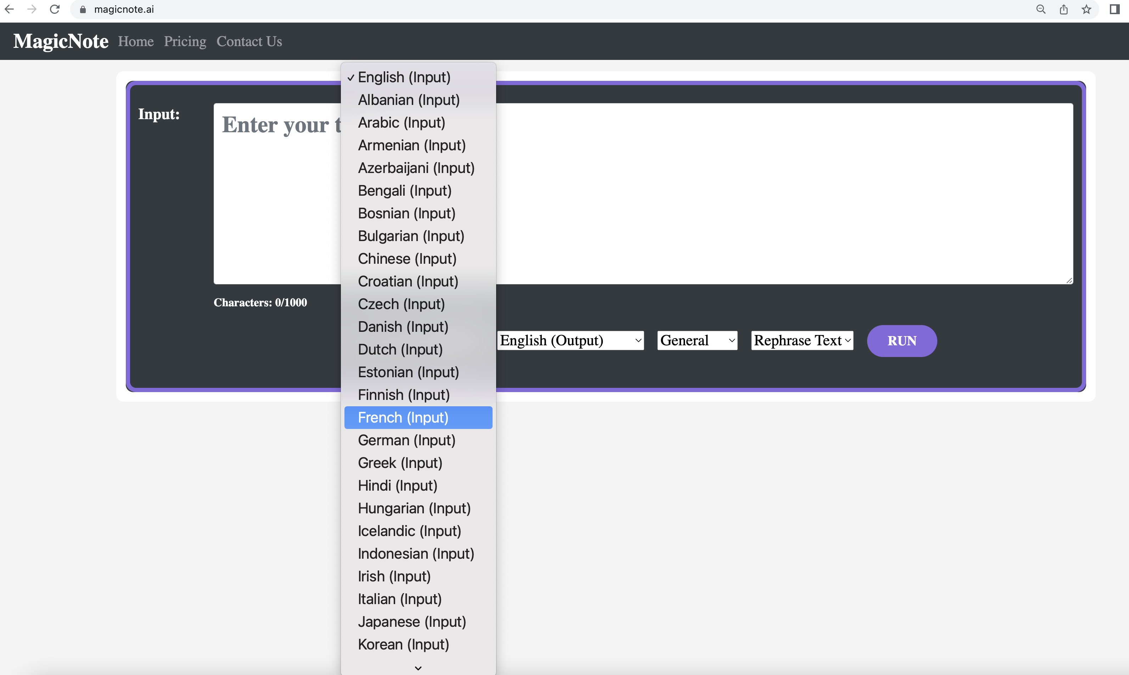Select Bengali (Input) option
Image resolution: width=1129 pixels, height=675 pixels.
tap(418, 191)
